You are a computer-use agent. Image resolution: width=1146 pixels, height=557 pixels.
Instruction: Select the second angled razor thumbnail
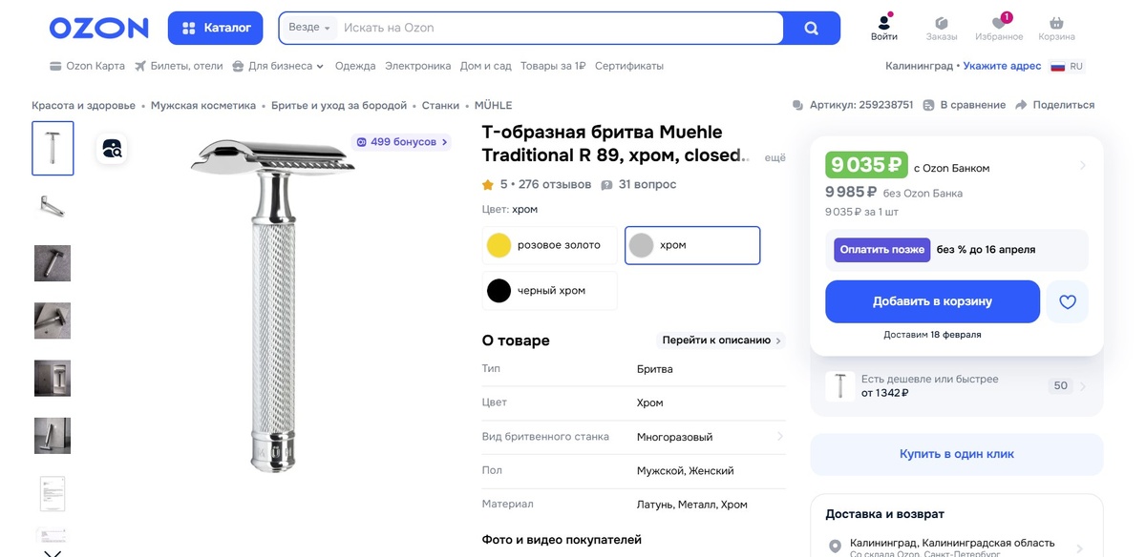[x=53, y=206]
